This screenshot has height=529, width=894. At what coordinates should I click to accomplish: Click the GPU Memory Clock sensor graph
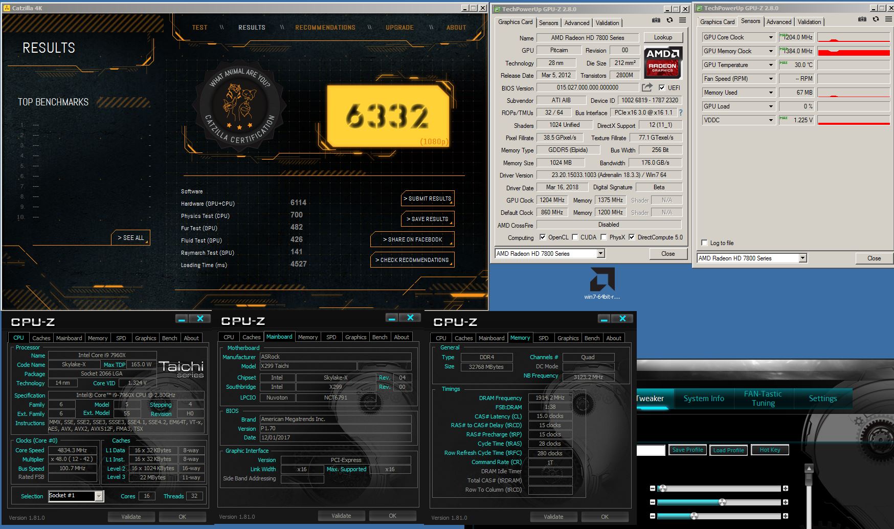click(x=854, y=51)
